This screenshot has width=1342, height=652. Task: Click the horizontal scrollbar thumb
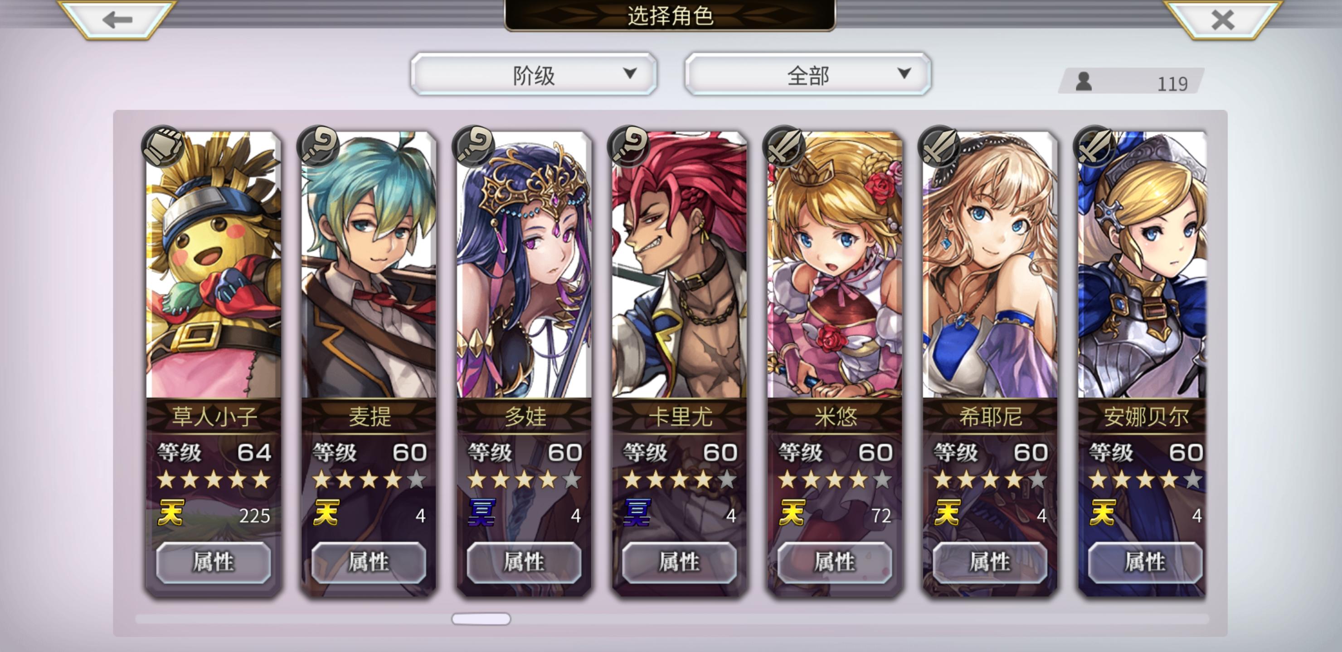tap(481, 618)
